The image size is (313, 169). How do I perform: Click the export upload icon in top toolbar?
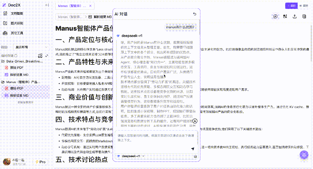[x=295, y=17]
